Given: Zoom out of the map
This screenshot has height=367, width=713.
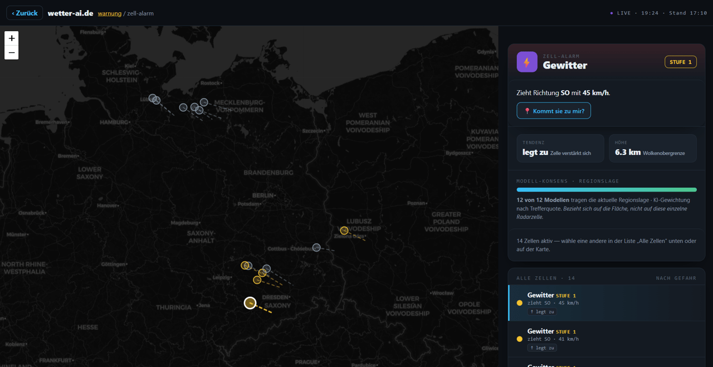Looking at the screenshot, I should 12,52.
